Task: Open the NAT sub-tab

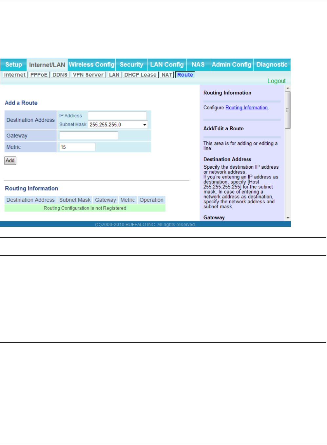Action: tap(167, 75)
